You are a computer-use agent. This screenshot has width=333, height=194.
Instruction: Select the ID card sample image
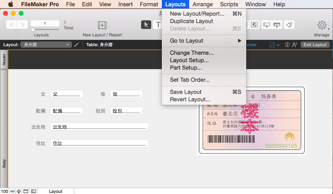252,120
